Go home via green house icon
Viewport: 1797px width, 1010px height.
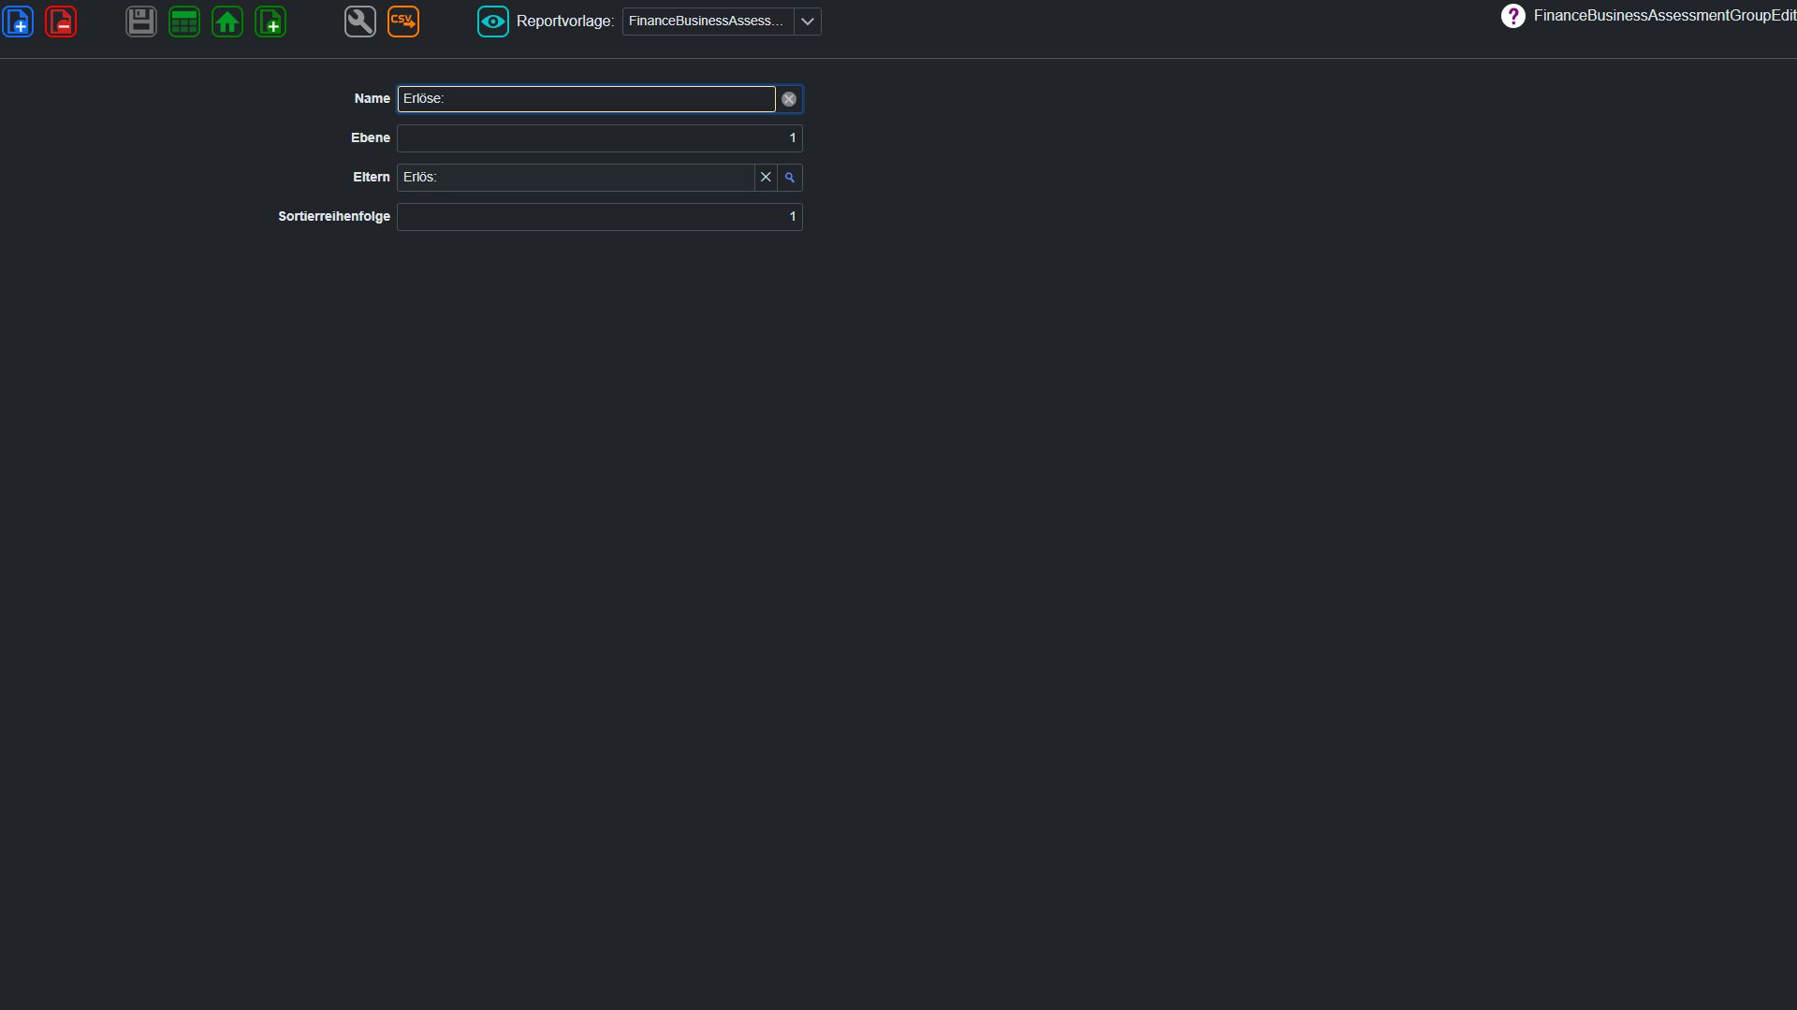(x=227, y=22)
